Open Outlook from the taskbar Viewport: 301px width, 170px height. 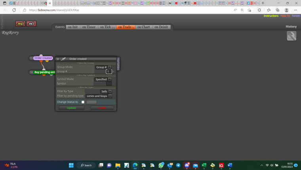coord(170,165)
